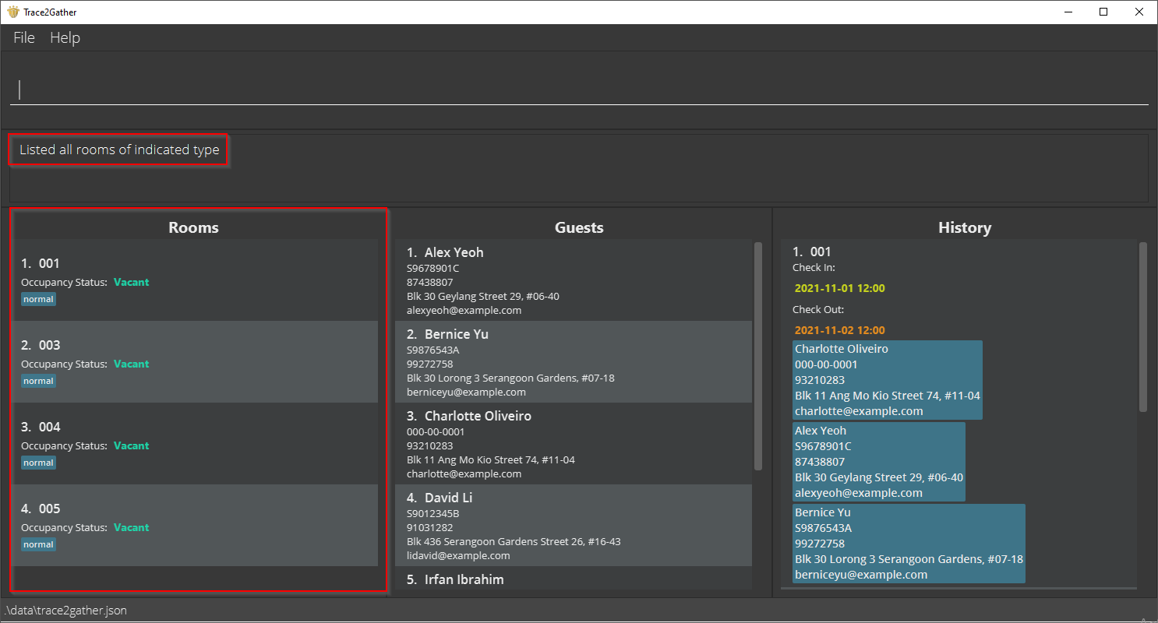Select room 003 card in Rooms list
This screenshot has width=1158, height=623.
tap(196, 362)
